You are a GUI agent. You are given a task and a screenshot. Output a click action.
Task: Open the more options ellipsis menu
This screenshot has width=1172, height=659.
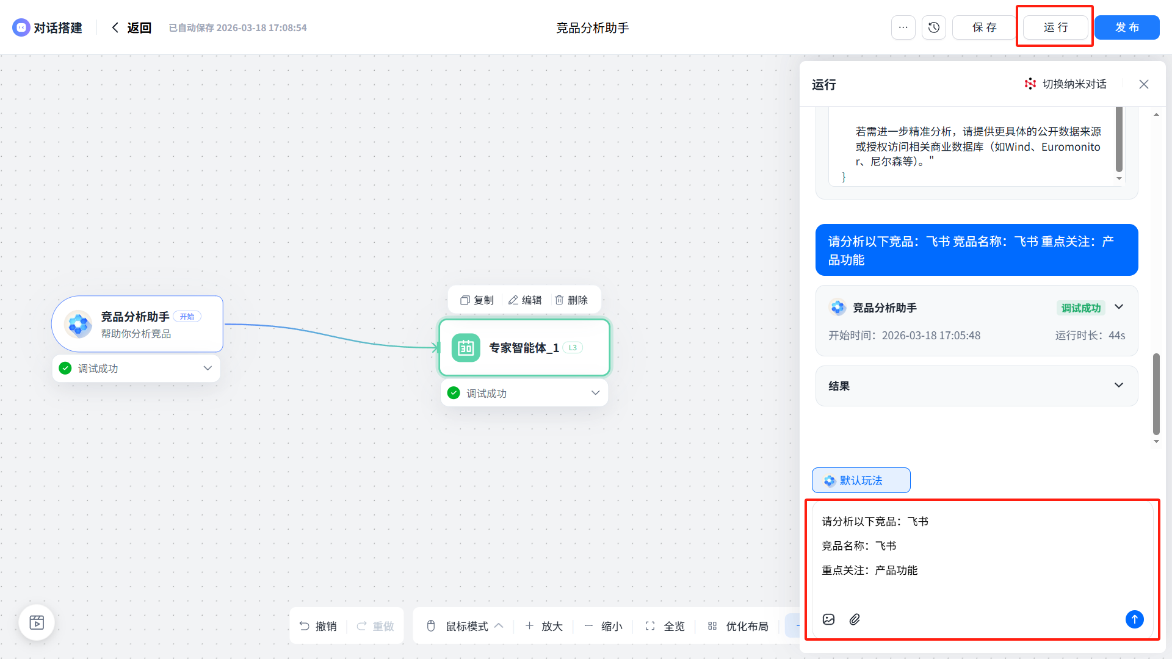tap(903, 27)
